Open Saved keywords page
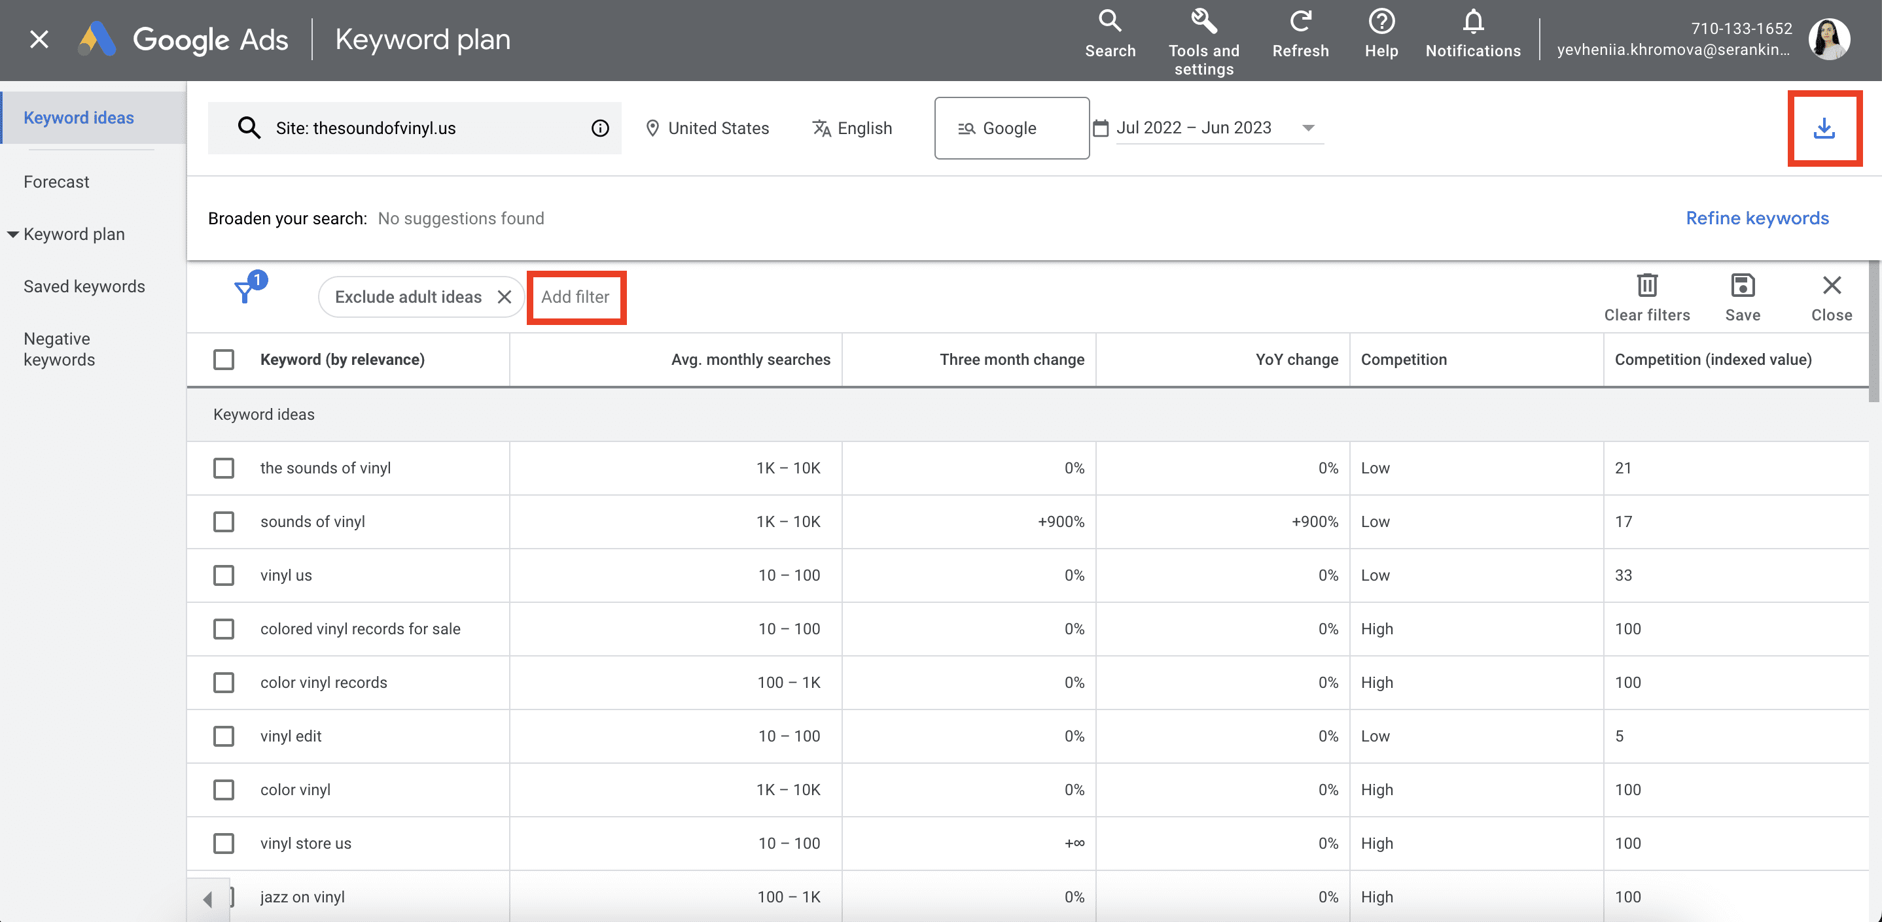 click(85, 286)
